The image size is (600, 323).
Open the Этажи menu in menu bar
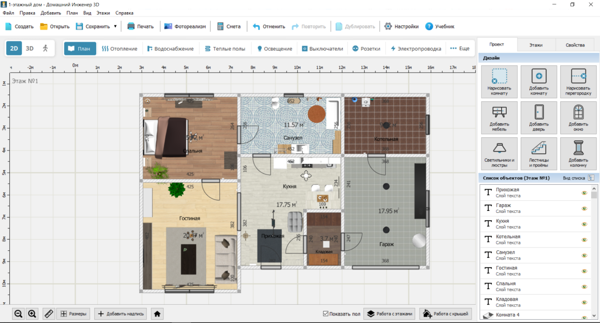(x=103, y=13)
